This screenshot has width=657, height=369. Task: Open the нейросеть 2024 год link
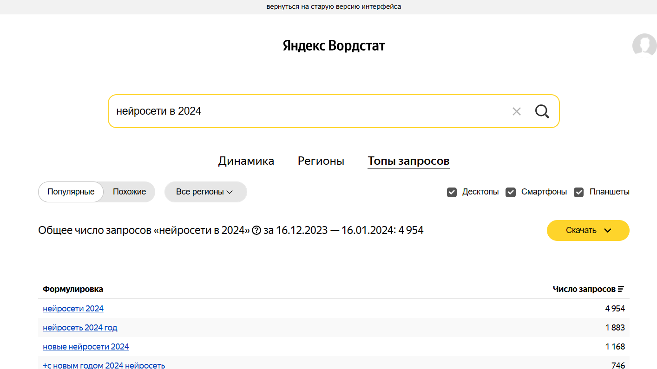tap(80, 328)
